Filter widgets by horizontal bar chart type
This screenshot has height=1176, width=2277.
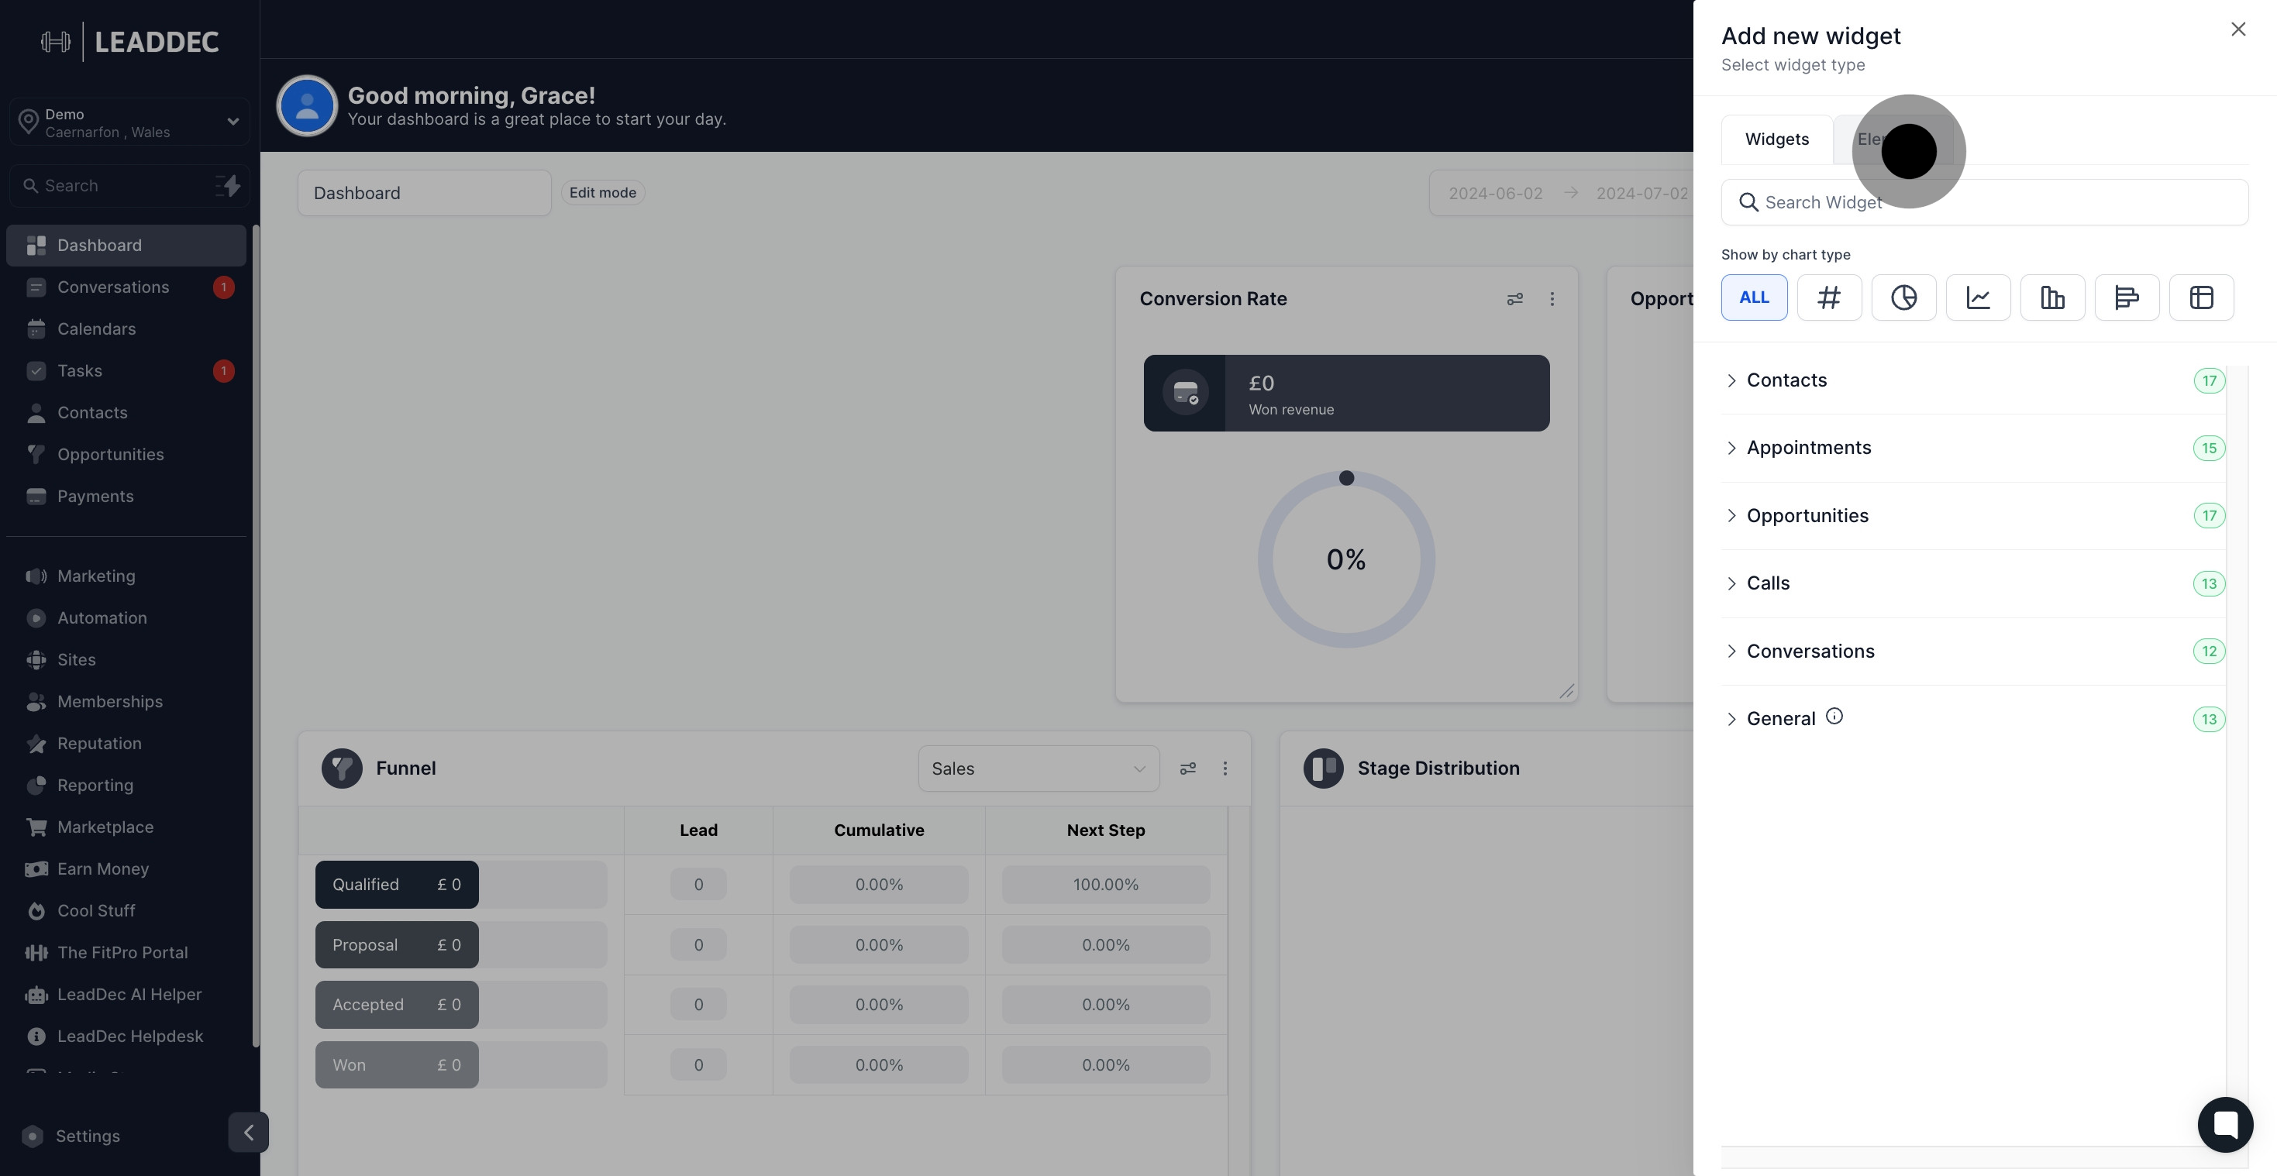[x=2126, y=297]
